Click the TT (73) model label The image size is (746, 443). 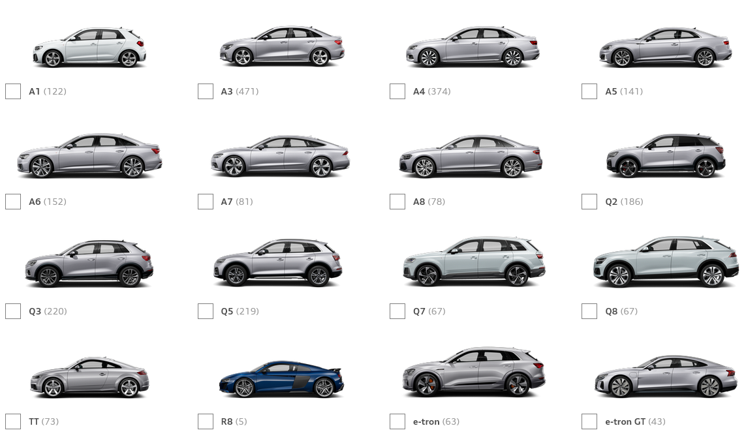pos(44,421)
